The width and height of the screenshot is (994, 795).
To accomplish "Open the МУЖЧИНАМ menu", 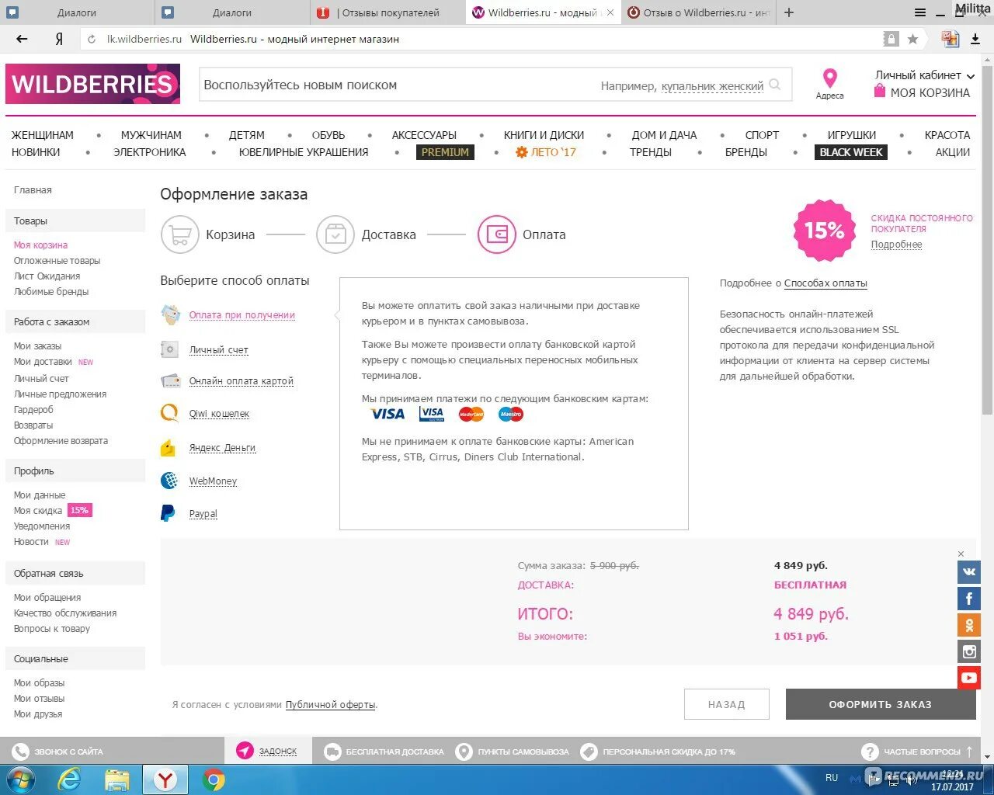I will point(151,135).
